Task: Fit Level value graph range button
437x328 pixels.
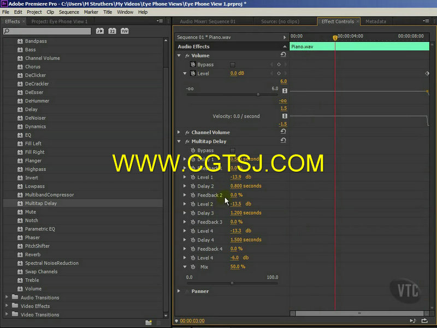Action: click(x=285, y=91)
